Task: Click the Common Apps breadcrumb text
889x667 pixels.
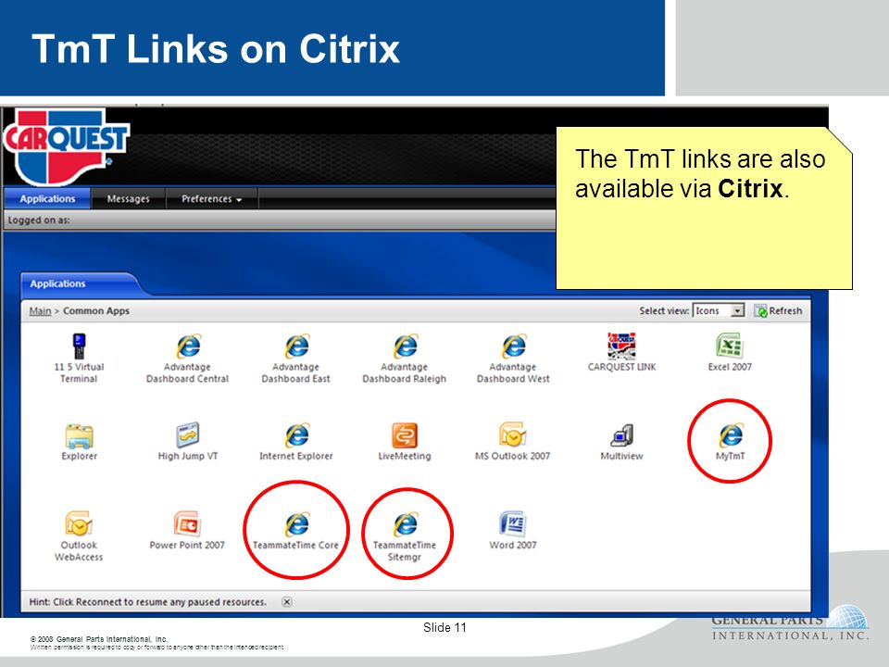Action: pyautogui.click(x=96, y=311)
